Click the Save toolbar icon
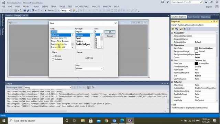 coord(24,11)
